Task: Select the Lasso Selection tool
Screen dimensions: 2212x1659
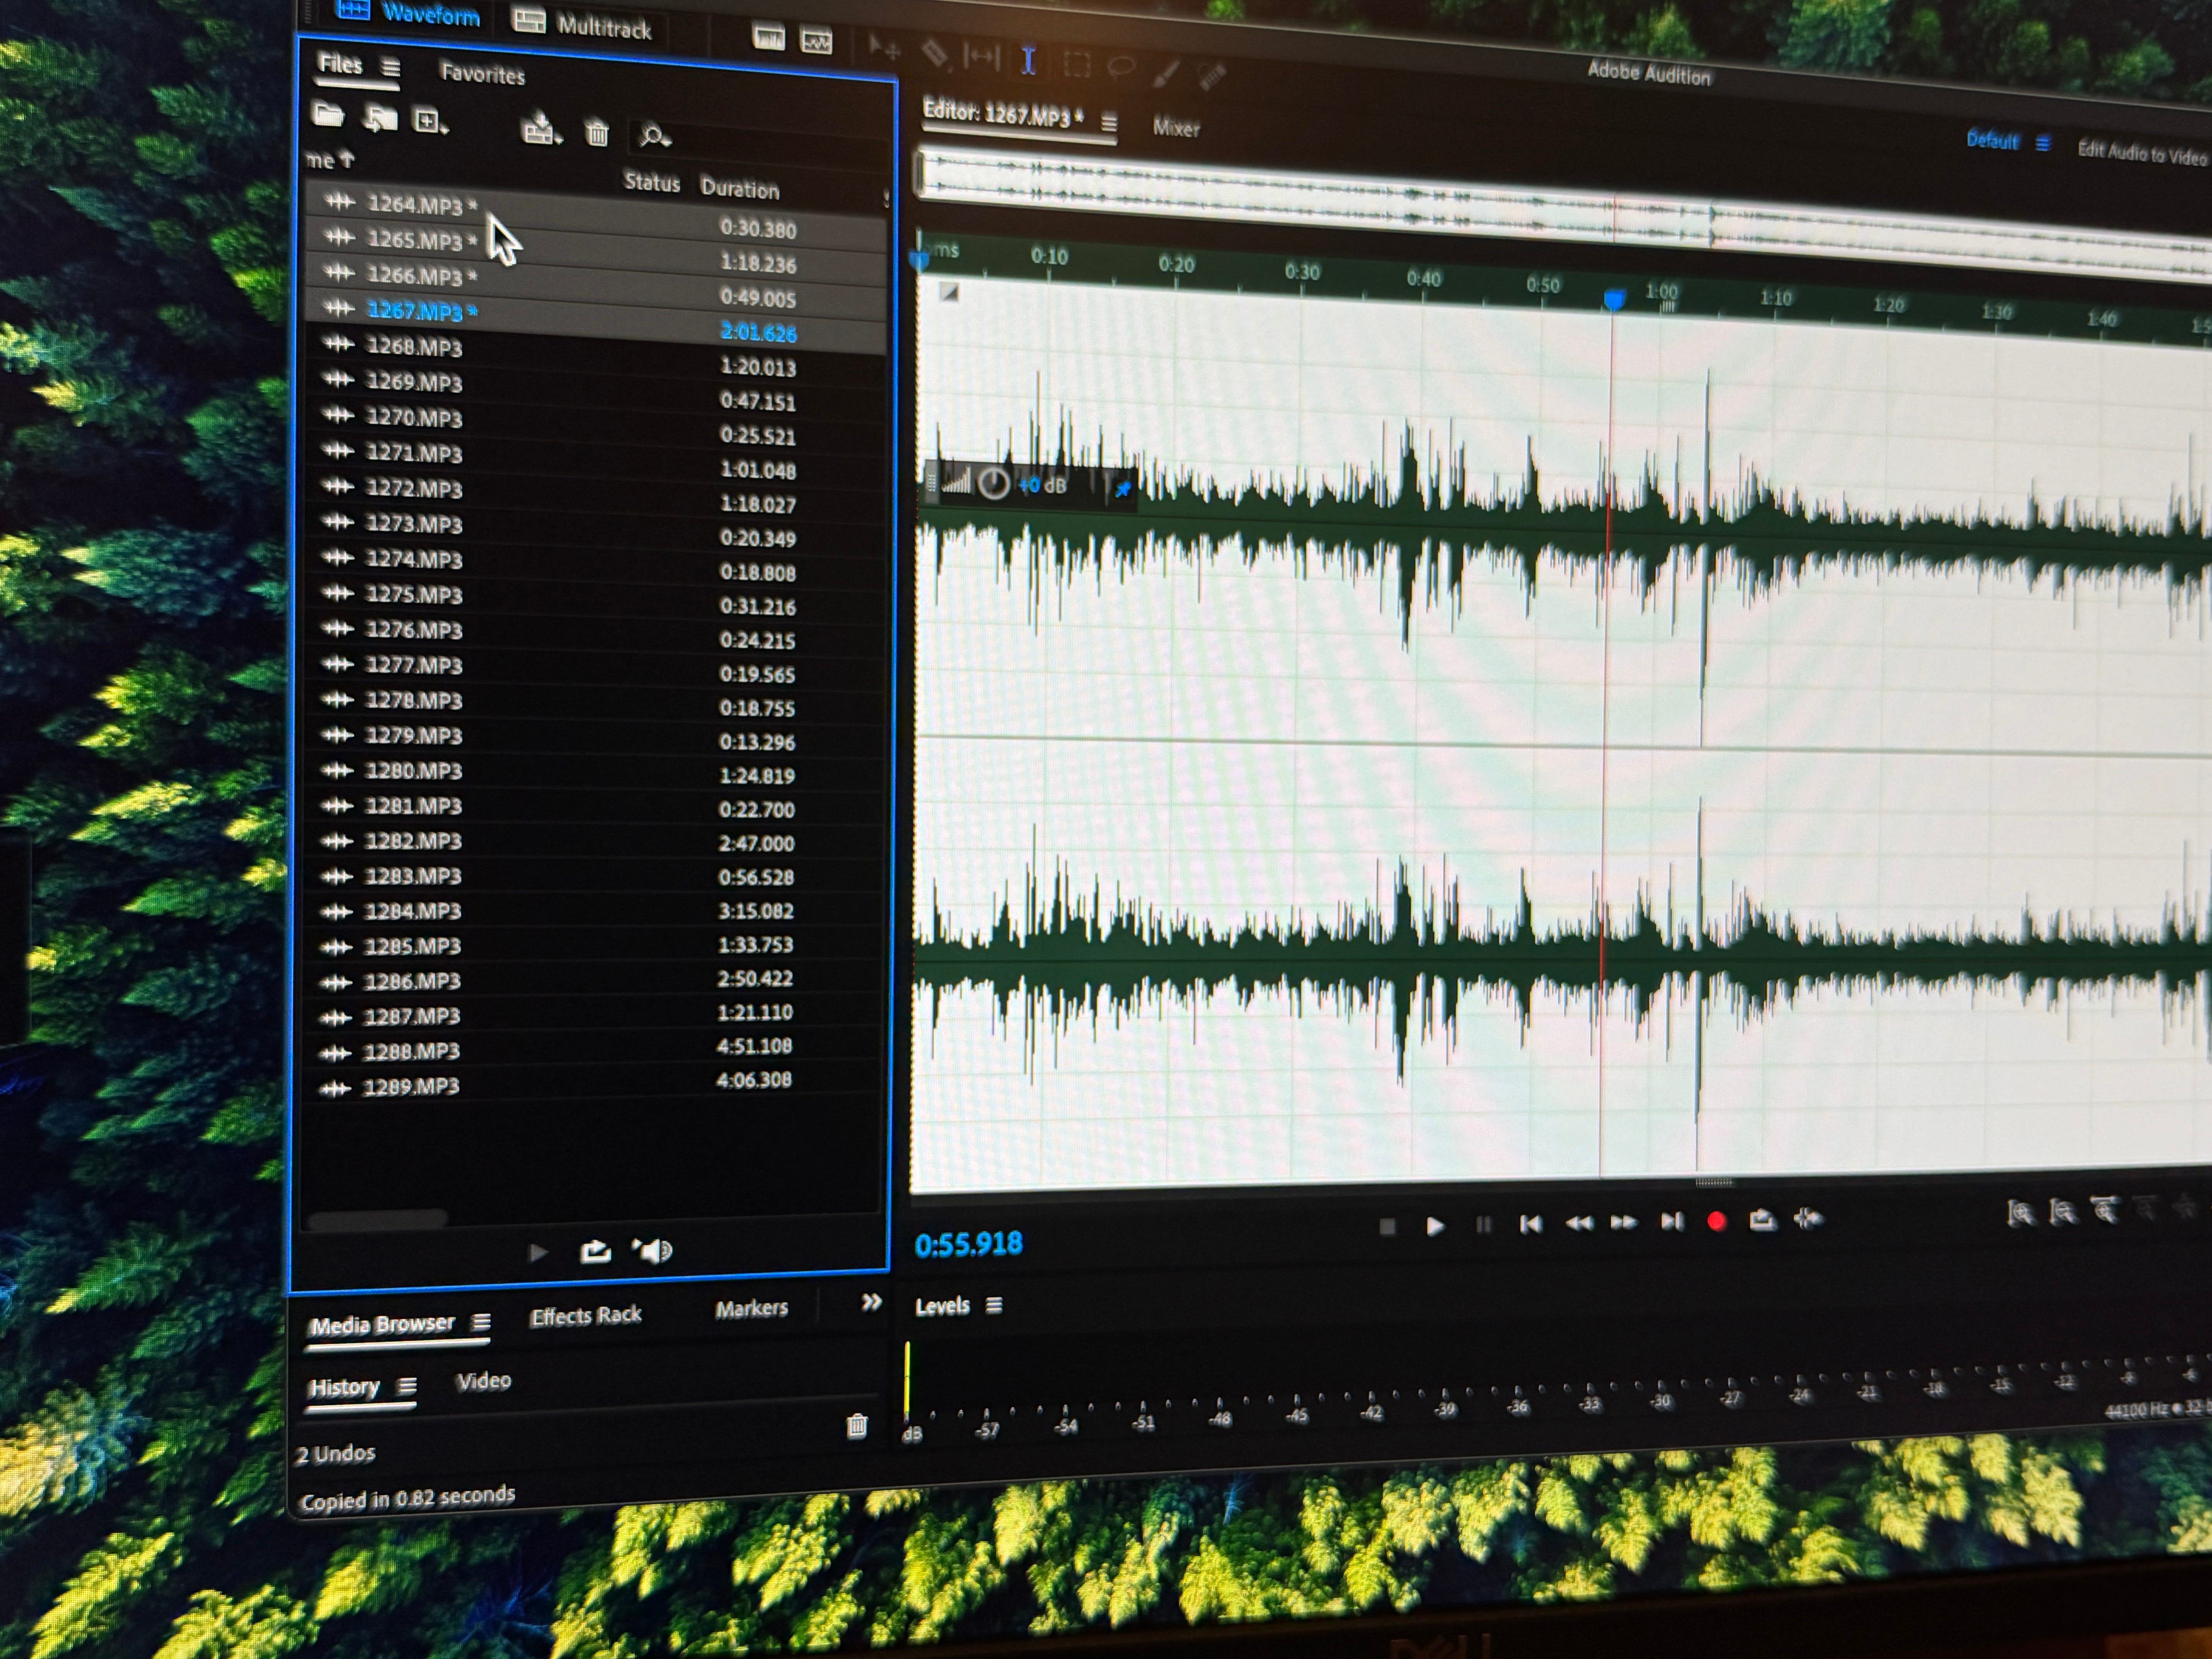Action: [1122, 67]
